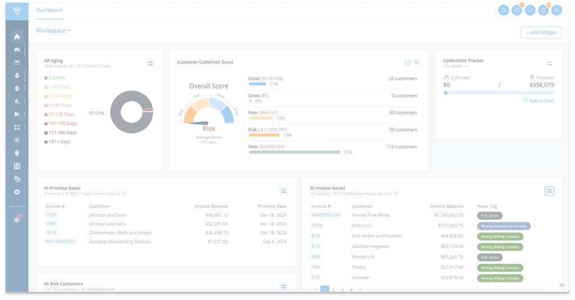
Task: Open the search icon in top bar
Action: (504, 10)
